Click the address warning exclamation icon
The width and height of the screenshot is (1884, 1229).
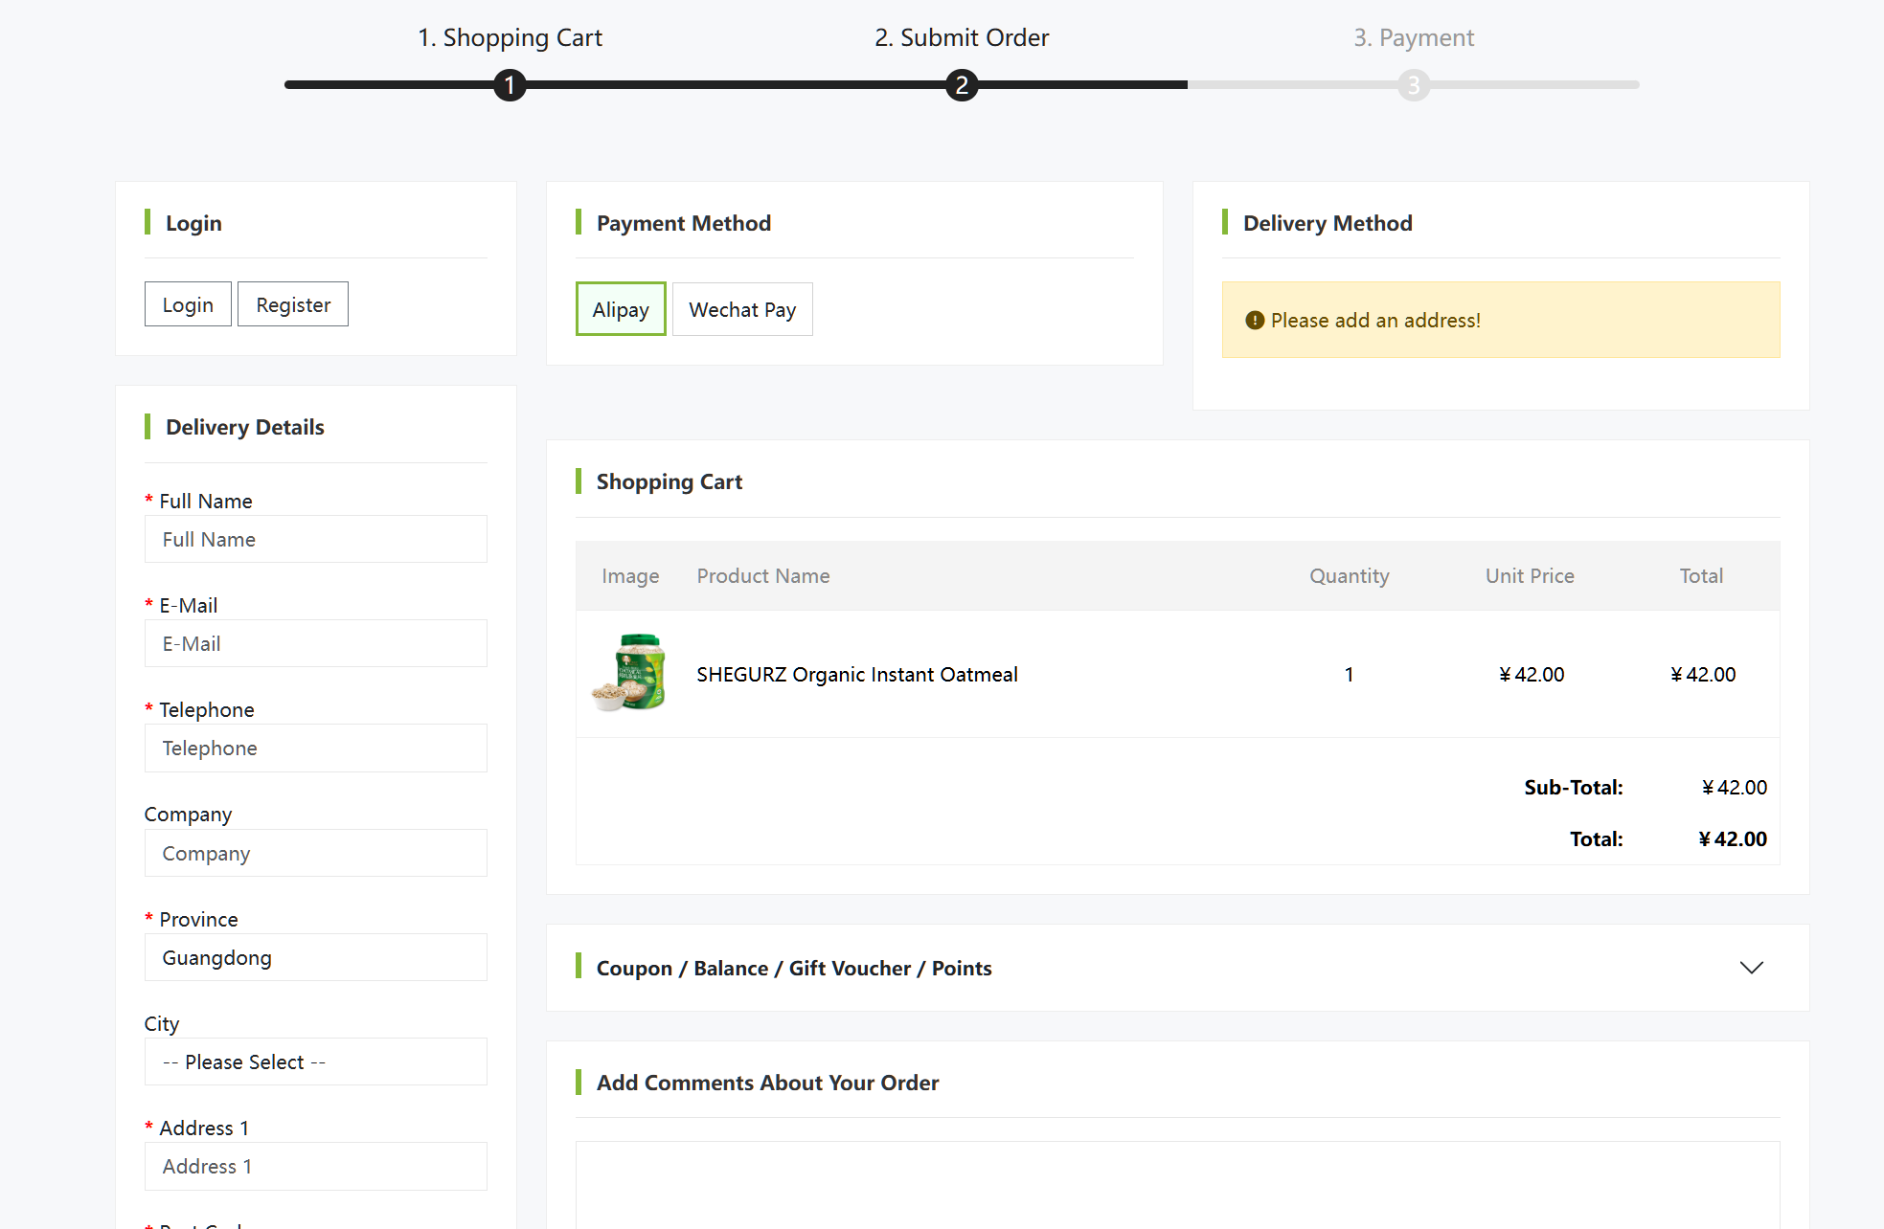[x=1254, y=321]
